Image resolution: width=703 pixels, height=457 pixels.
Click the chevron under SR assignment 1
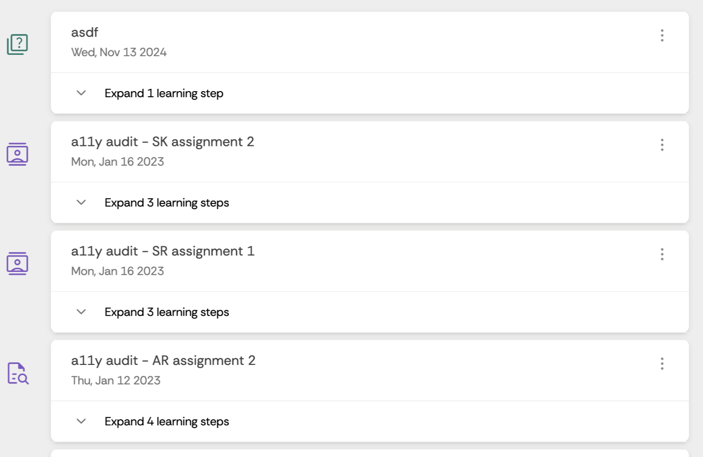click(81, 312)
